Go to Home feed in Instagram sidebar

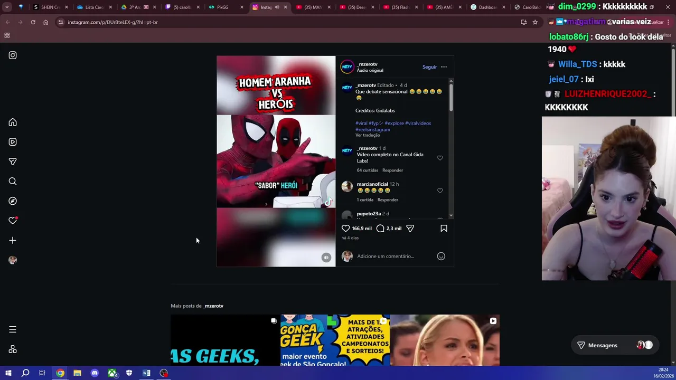[13, 122]
